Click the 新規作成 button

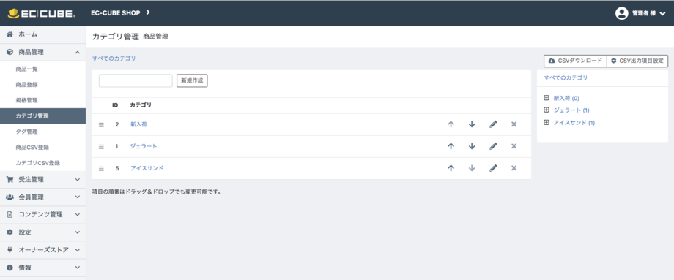click(x=192, y=80)
